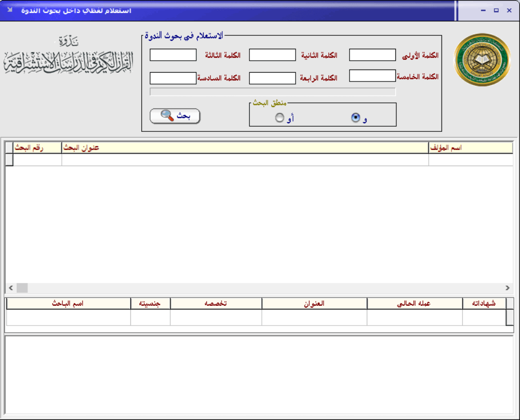Focus the الكلمة الخامسة input field
Viewport: 520px width, 420px height.
(372, 76)
